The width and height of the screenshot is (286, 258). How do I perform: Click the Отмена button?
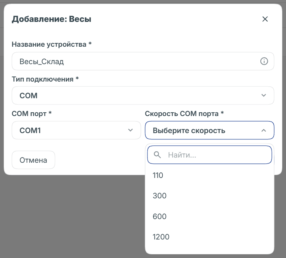coord(33,160)
